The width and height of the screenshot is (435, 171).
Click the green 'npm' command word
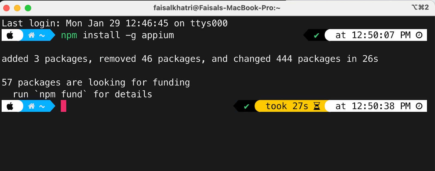point(69,35)
